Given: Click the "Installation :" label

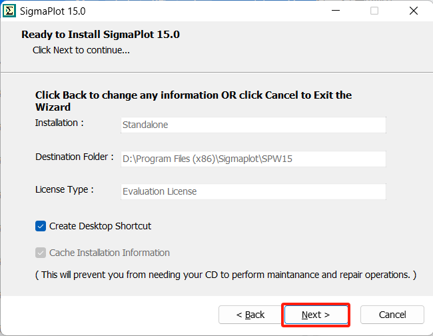Looking at the screenshot, I should [59, 123].
